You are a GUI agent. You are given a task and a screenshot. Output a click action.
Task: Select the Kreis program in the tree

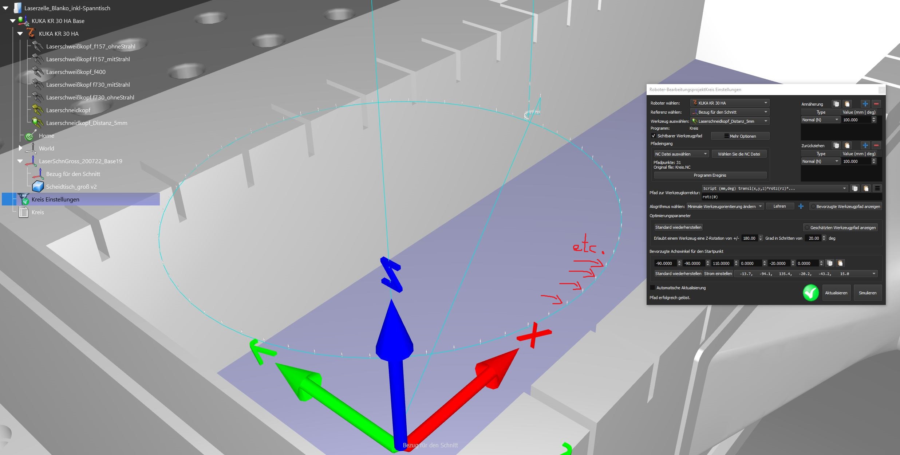click(37, 212)
